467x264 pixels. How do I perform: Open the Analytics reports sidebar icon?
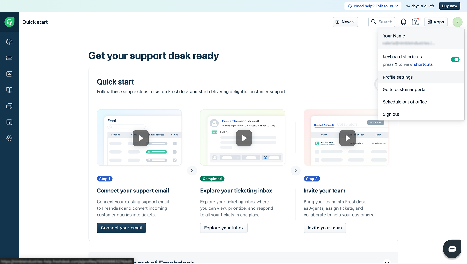click(9, 122)
